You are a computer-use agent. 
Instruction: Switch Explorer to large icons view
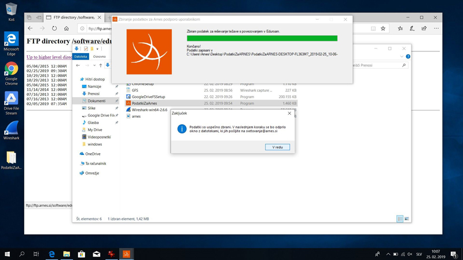407,219
